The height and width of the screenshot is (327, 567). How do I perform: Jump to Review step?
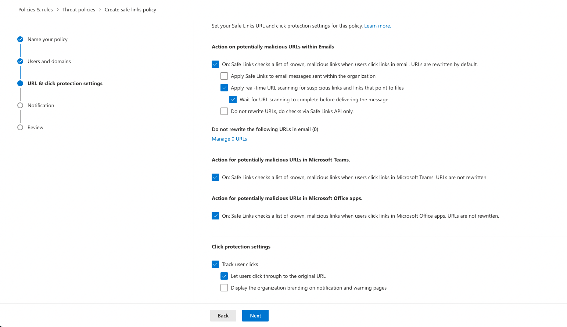point(35,127)
